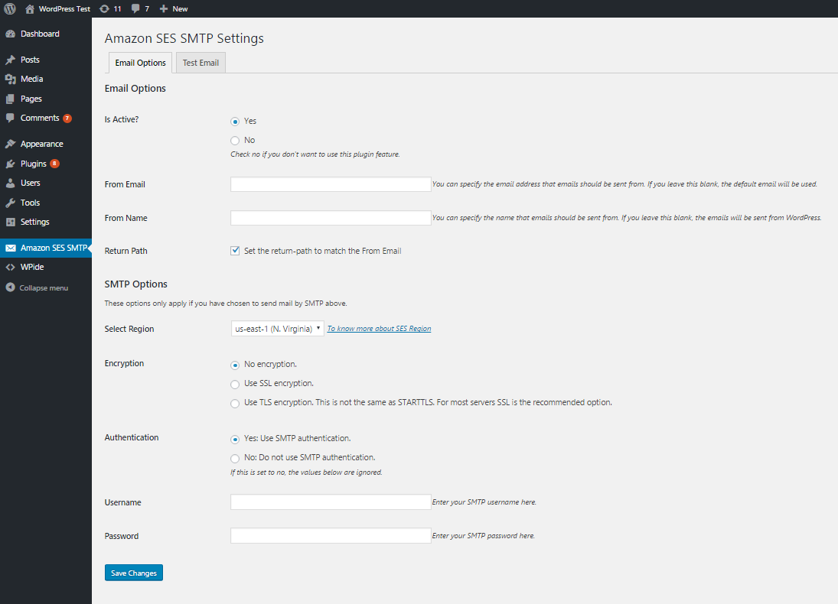Open To know more about SES Region link

379,329
